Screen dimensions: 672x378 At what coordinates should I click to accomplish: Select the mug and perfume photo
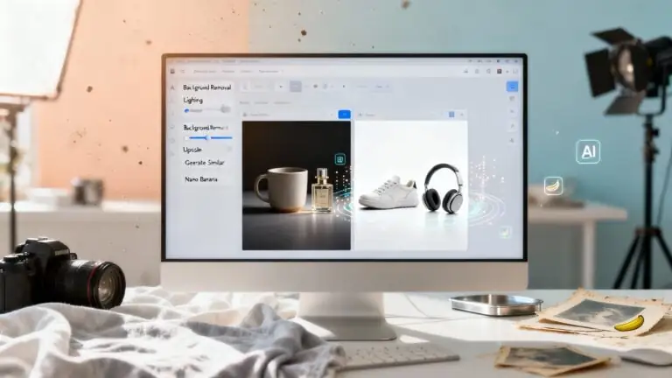click(x=296, y=185)
